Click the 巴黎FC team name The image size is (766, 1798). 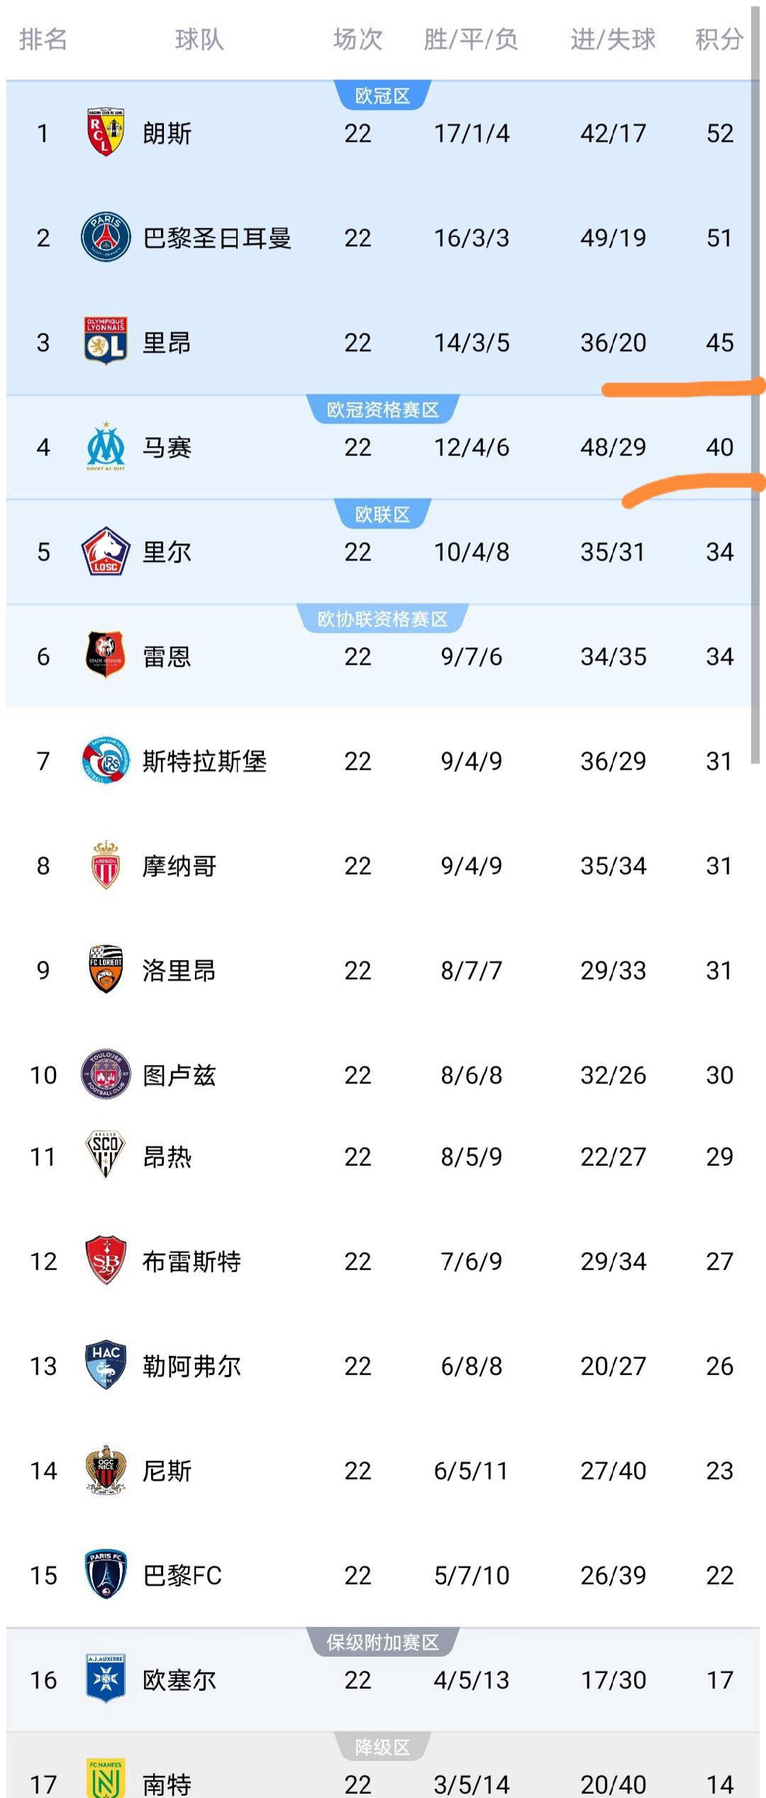[x=182, y=1575]
